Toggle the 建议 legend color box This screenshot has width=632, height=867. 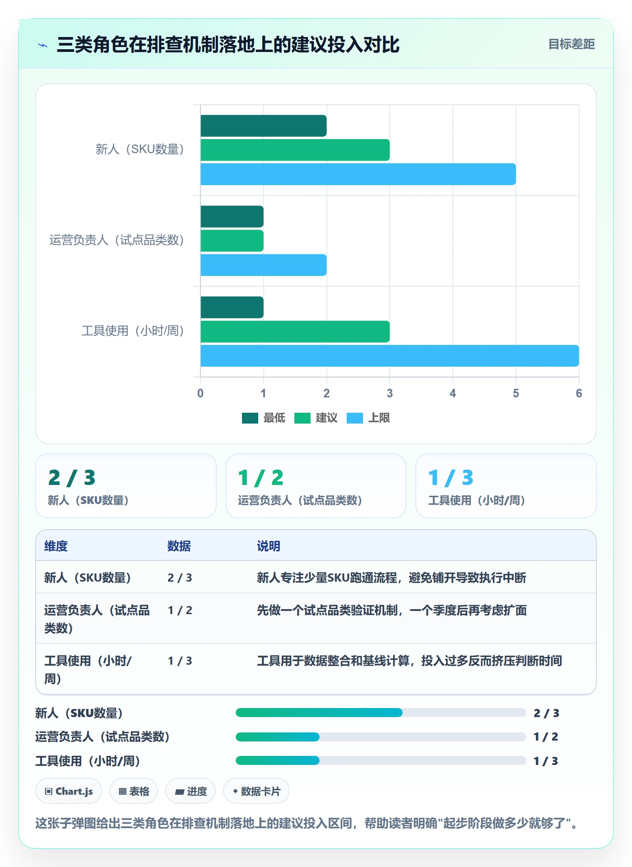pyautogui.click(x=302, y=418)
